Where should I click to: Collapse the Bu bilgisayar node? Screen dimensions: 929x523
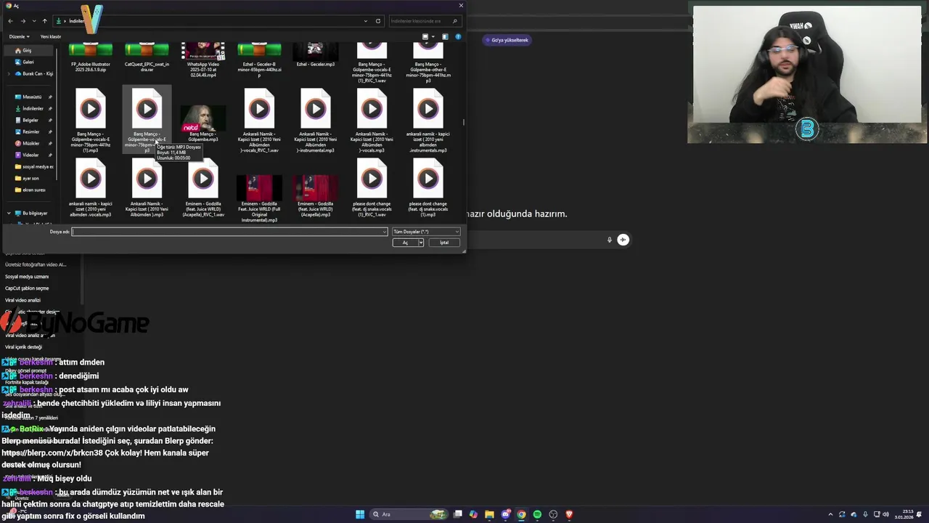coord(8,213)
